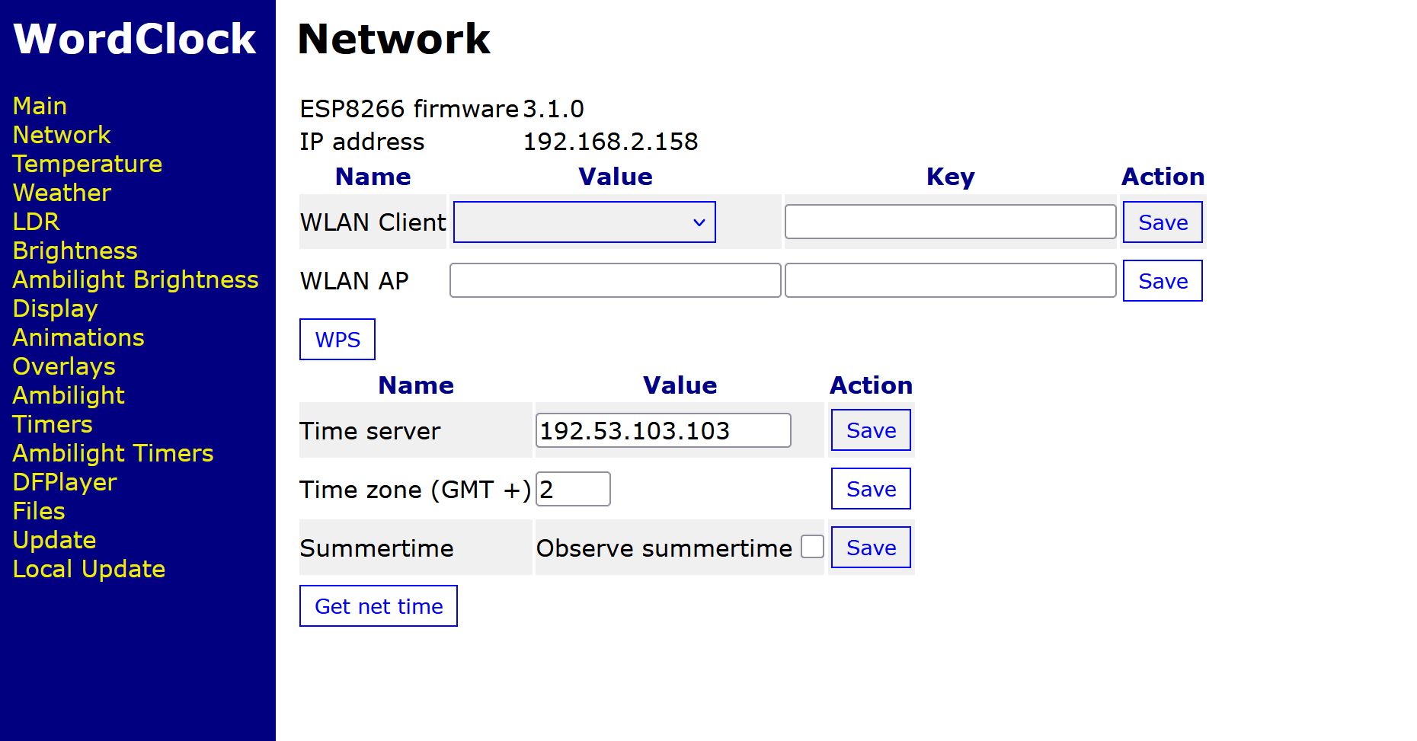Viewport: 1417px width, 741px height.
Task: Navigate to Ambilight Brightness page
Action: [x=136, y=279]
